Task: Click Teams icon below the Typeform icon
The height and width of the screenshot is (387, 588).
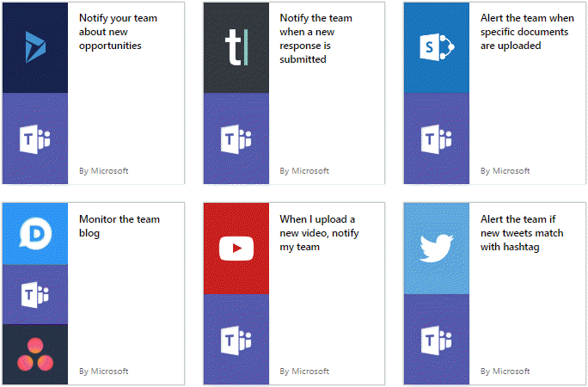Action: [236, 138]
